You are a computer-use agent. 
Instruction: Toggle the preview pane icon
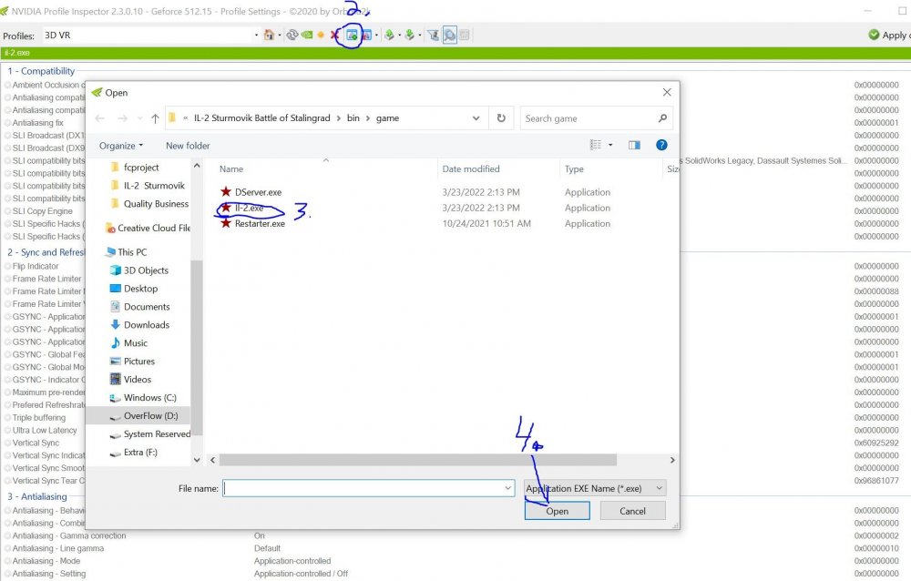[634, 146]
